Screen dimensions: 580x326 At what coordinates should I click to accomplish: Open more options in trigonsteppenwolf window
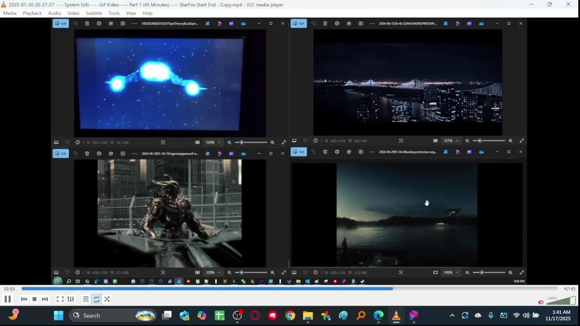point(134,153)
